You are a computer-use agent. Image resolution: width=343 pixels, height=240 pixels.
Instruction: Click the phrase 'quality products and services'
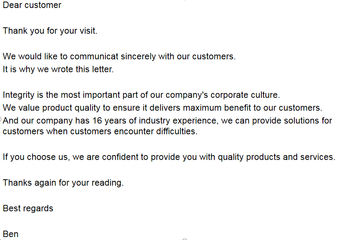(x=275, y=157)
